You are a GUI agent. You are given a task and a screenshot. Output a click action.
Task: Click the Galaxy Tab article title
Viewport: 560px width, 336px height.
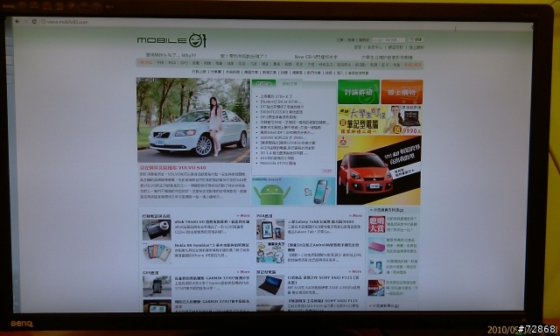[x=320, y=221]
